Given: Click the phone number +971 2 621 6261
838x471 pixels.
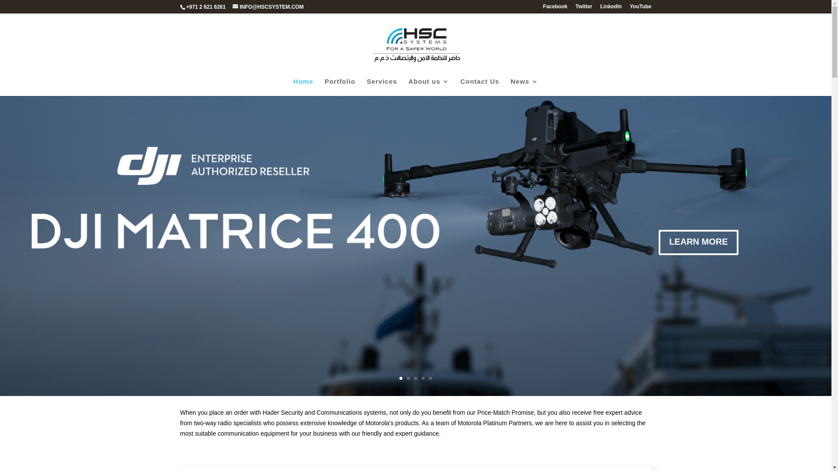Looking at the screenshot, I should [206, 7].
